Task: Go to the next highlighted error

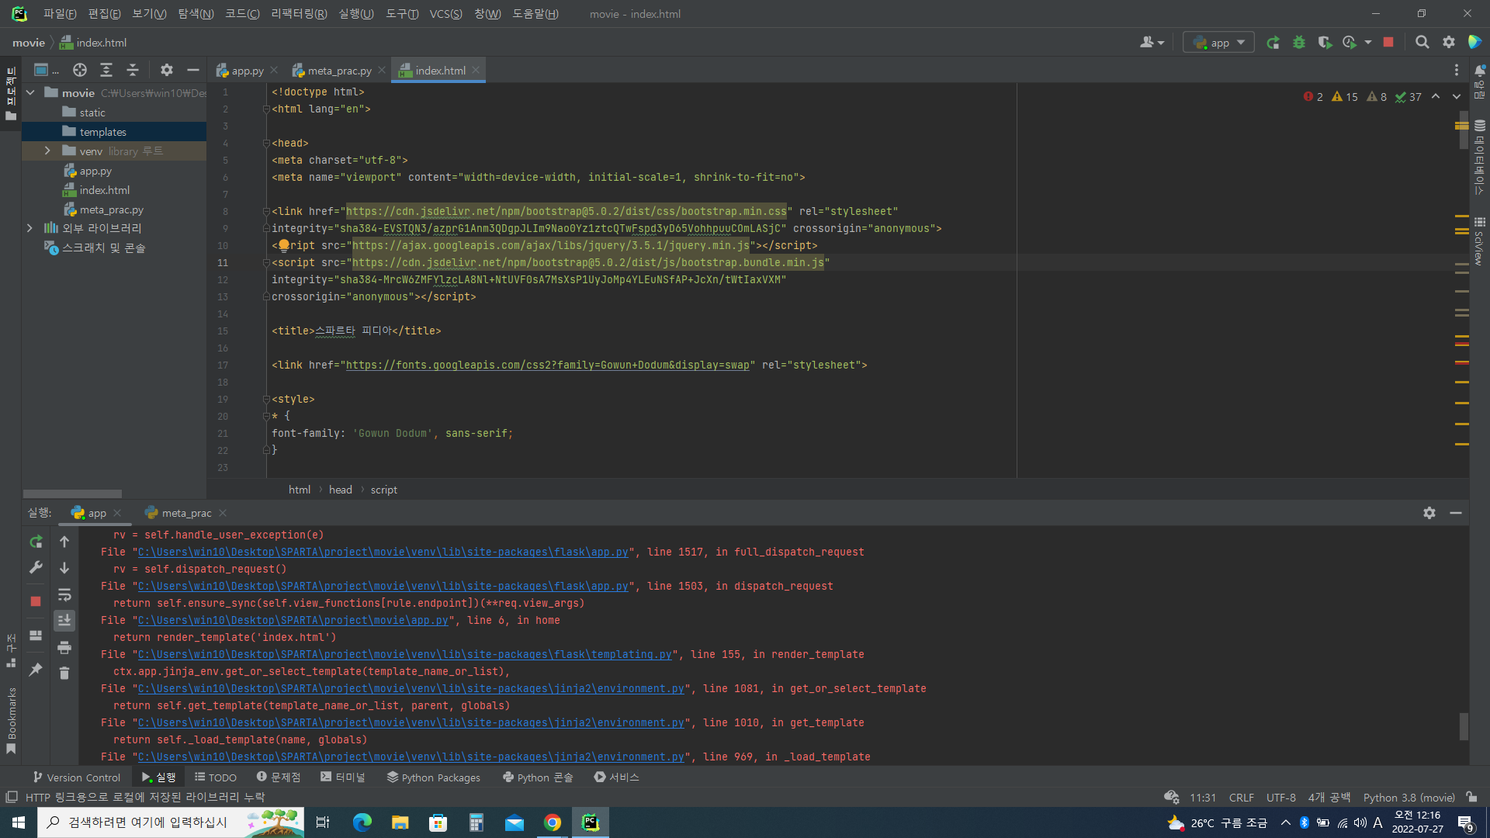Action: pyautogui.click(x=1457, y=97)
